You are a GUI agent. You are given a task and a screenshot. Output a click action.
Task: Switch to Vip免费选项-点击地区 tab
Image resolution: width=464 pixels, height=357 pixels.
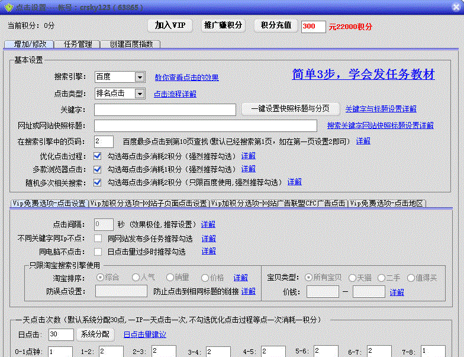(x=386, y=203)
